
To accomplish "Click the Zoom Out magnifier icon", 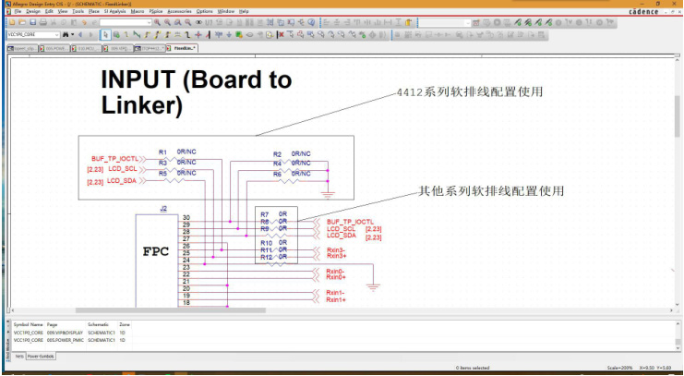I will [167, 22].
